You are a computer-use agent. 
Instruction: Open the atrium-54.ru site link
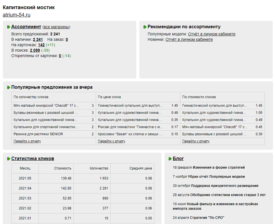tap(17, 15)
